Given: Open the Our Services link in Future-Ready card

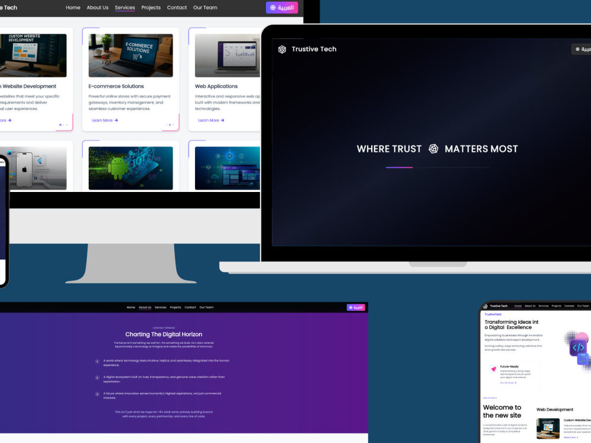Looking at the screenshot, I should coord(508,383).
